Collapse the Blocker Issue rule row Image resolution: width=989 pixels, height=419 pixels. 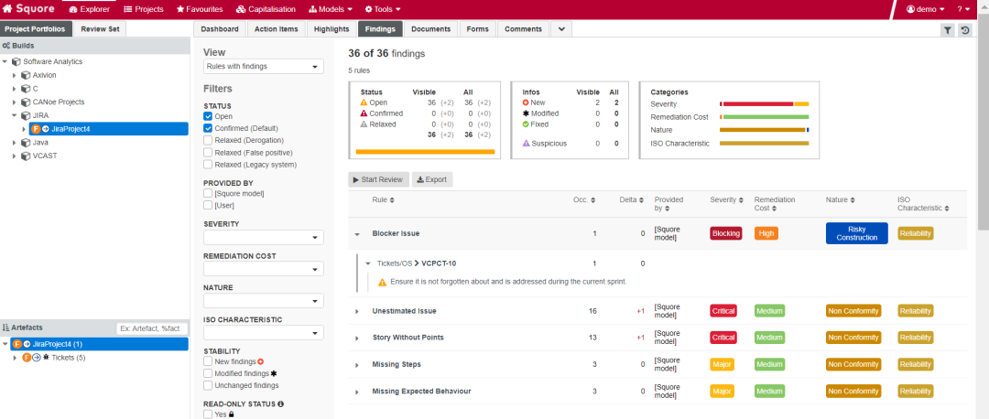[x=357, y=234]
